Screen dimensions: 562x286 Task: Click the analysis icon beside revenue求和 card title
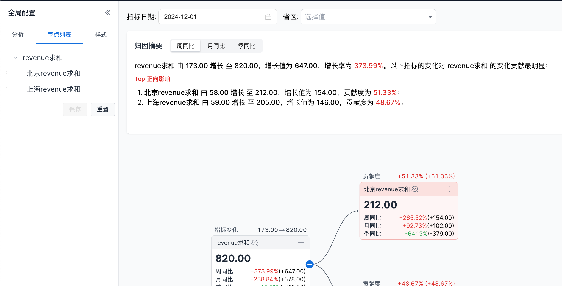point(255,243)
